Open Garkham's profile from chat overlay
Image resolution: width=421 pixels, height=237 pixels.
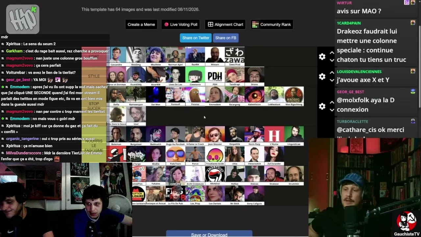(14, 51)
